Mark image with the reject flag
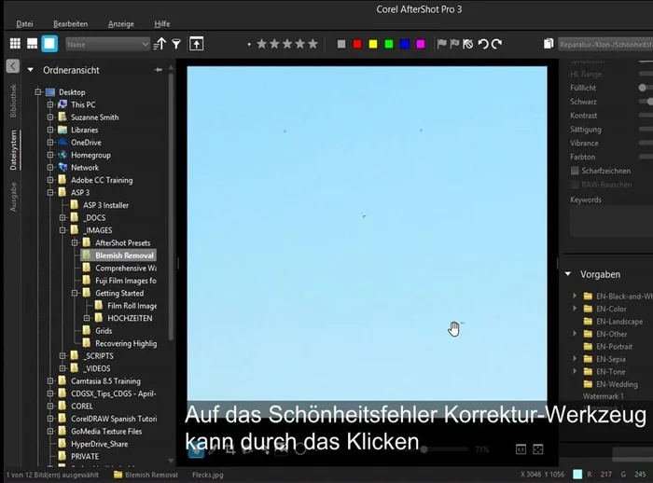The width and height of the screenshot is (653, 483). [x=454, y=44]
